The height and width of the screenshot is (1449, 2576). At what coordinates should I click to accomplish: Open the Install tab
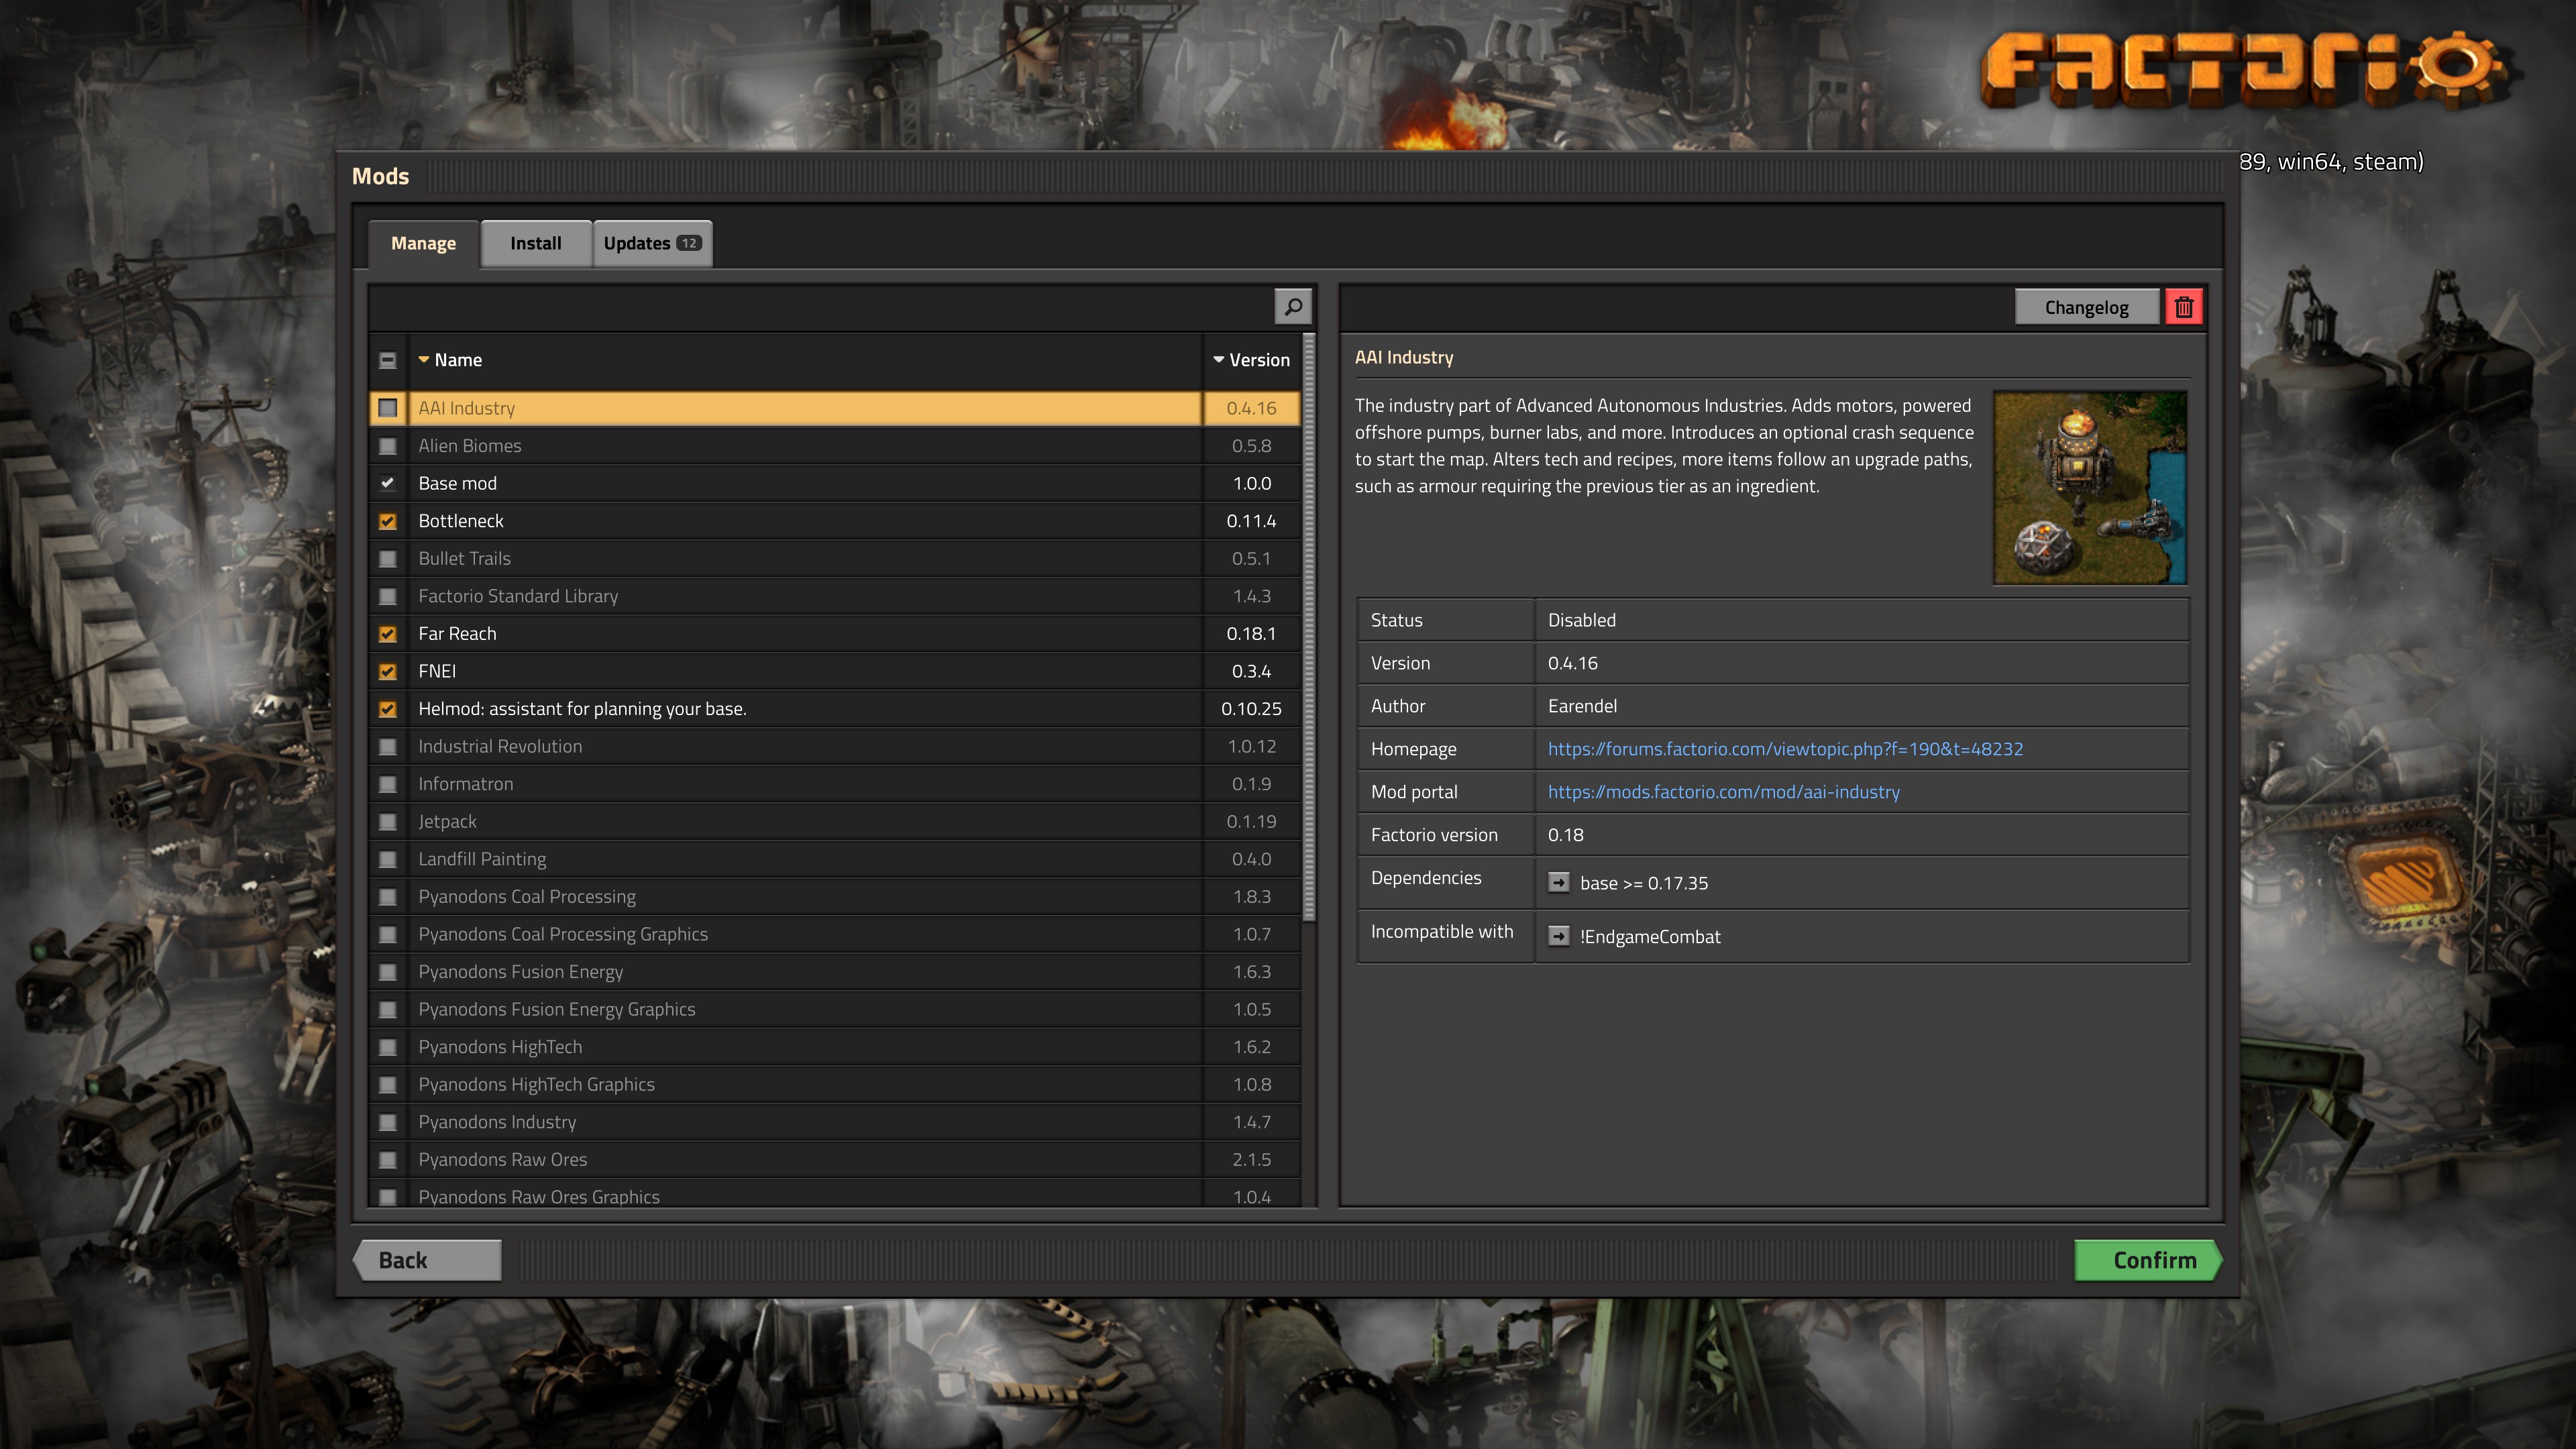tap(536, 243)
